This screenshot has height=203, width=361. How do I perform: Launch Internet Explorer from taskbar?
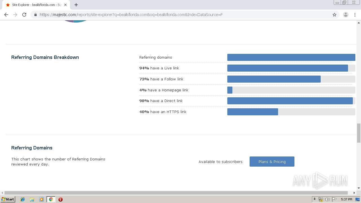(x=23, y=199)
